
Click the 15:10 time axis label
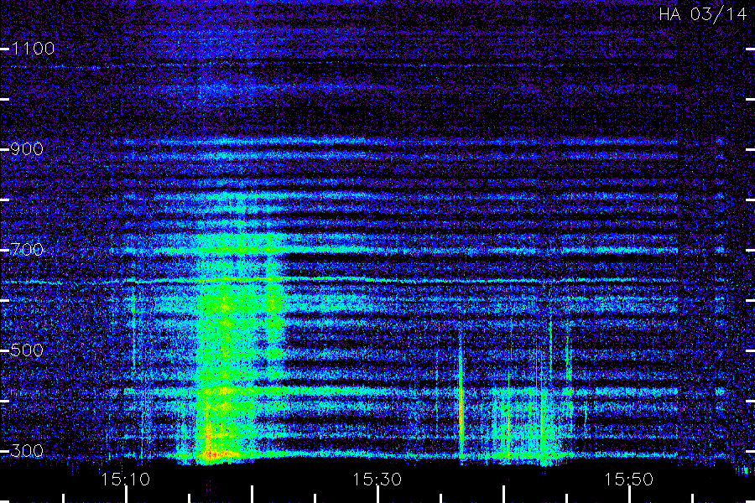click(126, 480)
